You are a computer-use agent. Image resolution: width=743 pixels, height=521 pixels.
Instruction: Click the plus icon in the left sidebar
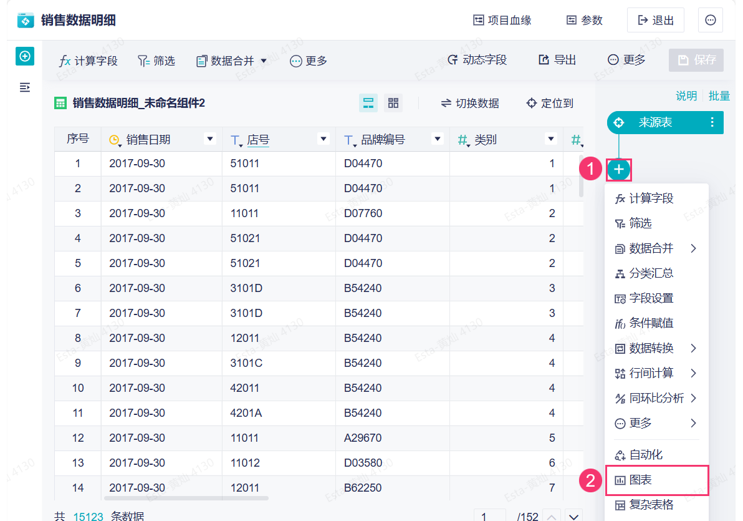tap(25, 56)
